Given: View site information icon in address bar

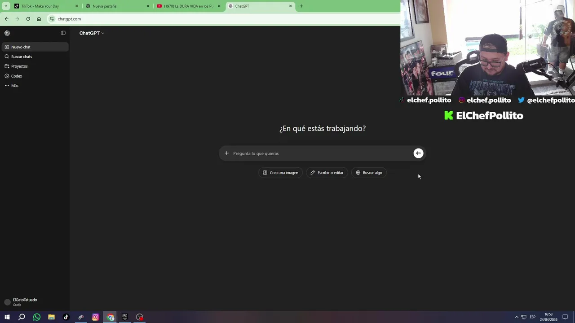Looking at the screenshot, I should tap(52, 19).
